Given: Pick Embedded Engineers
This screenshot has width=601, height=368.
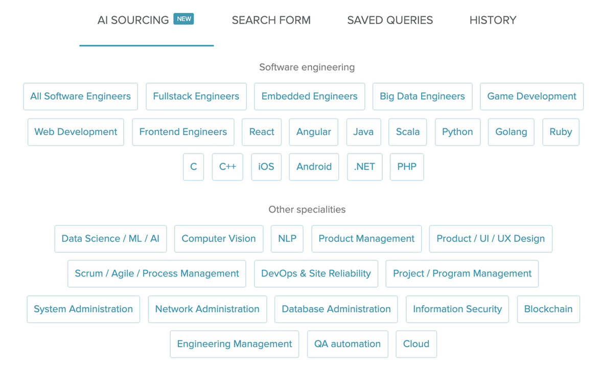Looking at the screenshot, I should coord(309,96).
